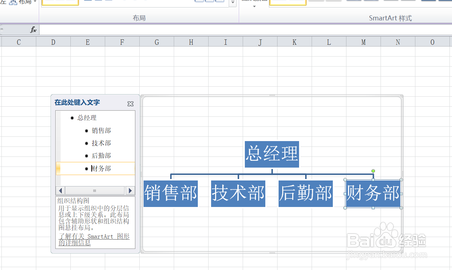This screenshot has height=270, width=452.
Task: Select the 财务部 bullet in text pane
Action: 101,169
